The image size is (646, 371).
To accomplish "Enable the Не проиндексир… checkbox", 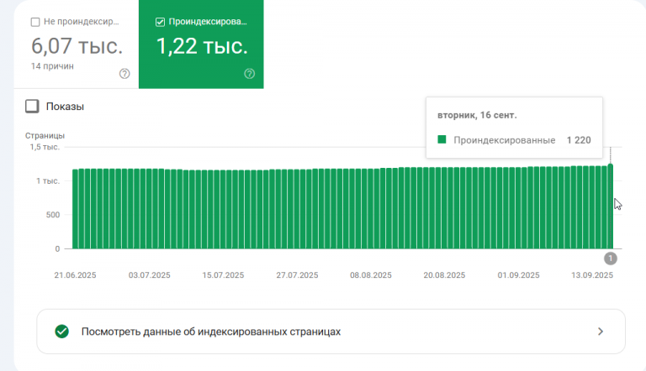I will pos(35,22).
